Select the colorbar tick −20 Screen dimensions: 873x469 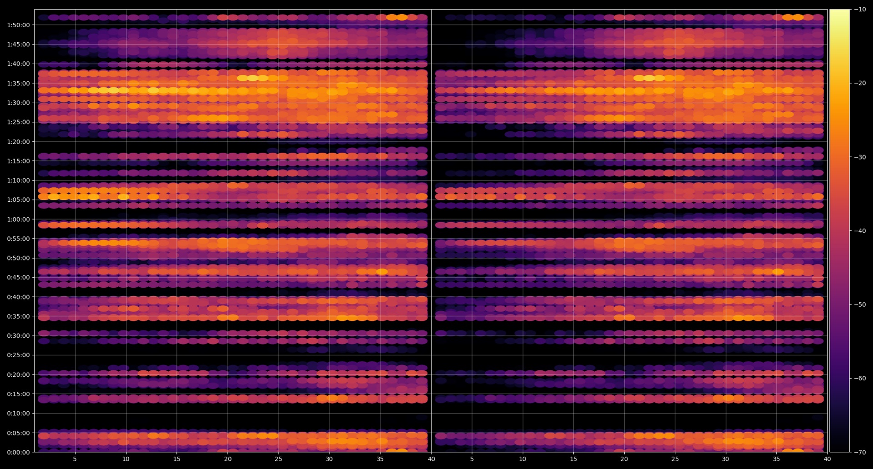[x=860, y=83]
